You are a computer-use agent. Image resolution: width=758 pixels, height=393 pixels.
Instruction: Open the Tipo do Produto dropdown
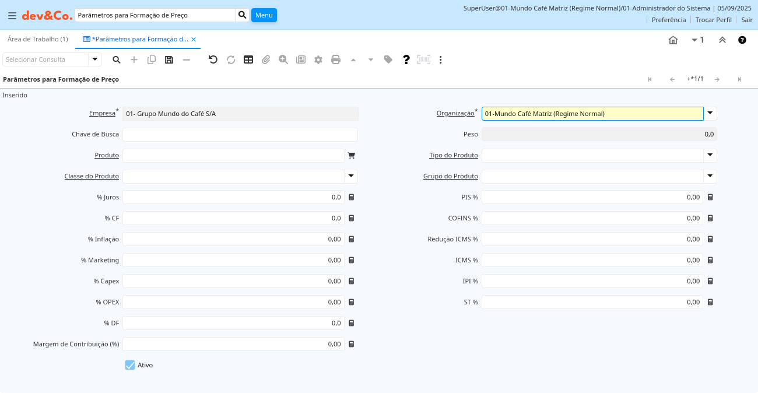[710, 155]
